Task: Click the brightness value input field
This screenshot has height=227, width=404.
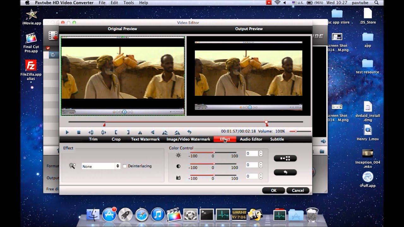Action: click(x=252, y=154)
